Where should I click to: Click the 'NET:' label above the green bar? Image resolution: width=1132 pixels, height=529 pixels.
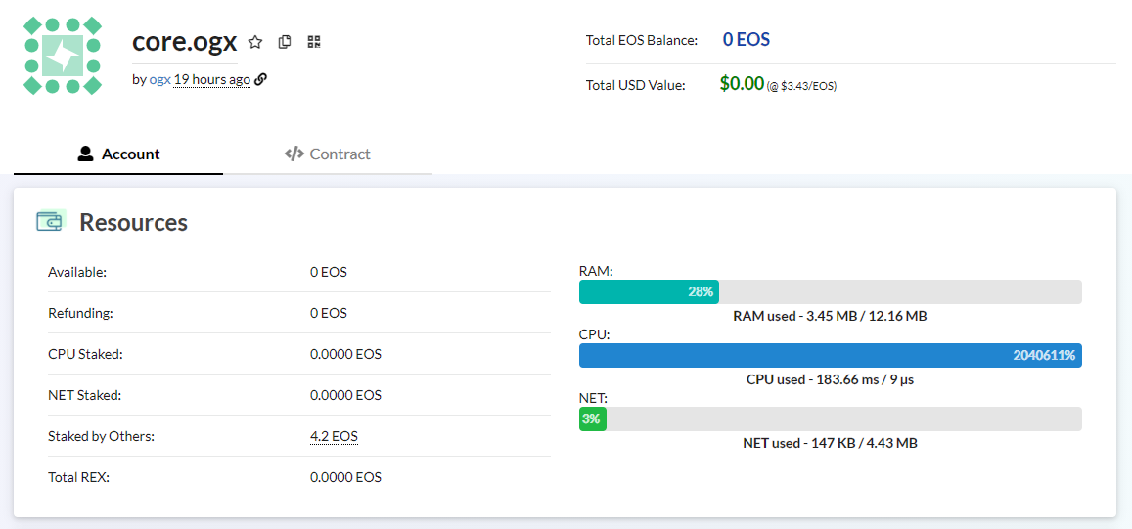[594, 398]
